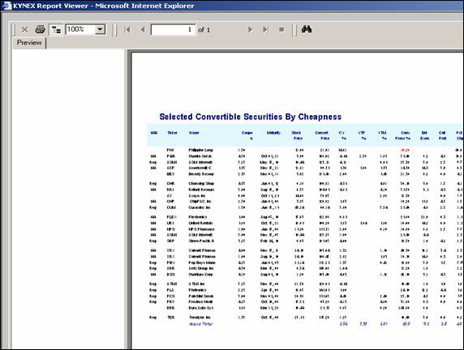Click the page number input field

click(x=173, y=29)
